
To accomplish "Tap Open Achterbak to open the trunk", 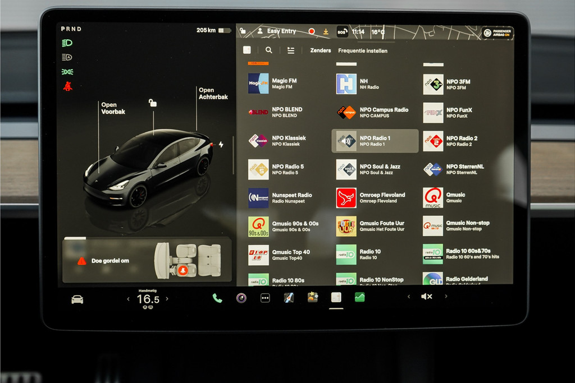I will 213,94.
